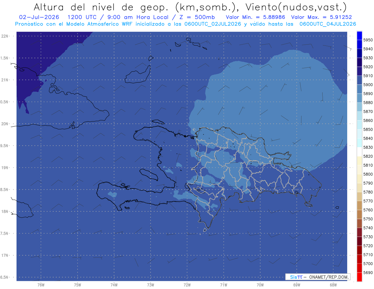Click the "74W" longitude label
The height and width of the screenshot is (289, 374).
[114, 285]
